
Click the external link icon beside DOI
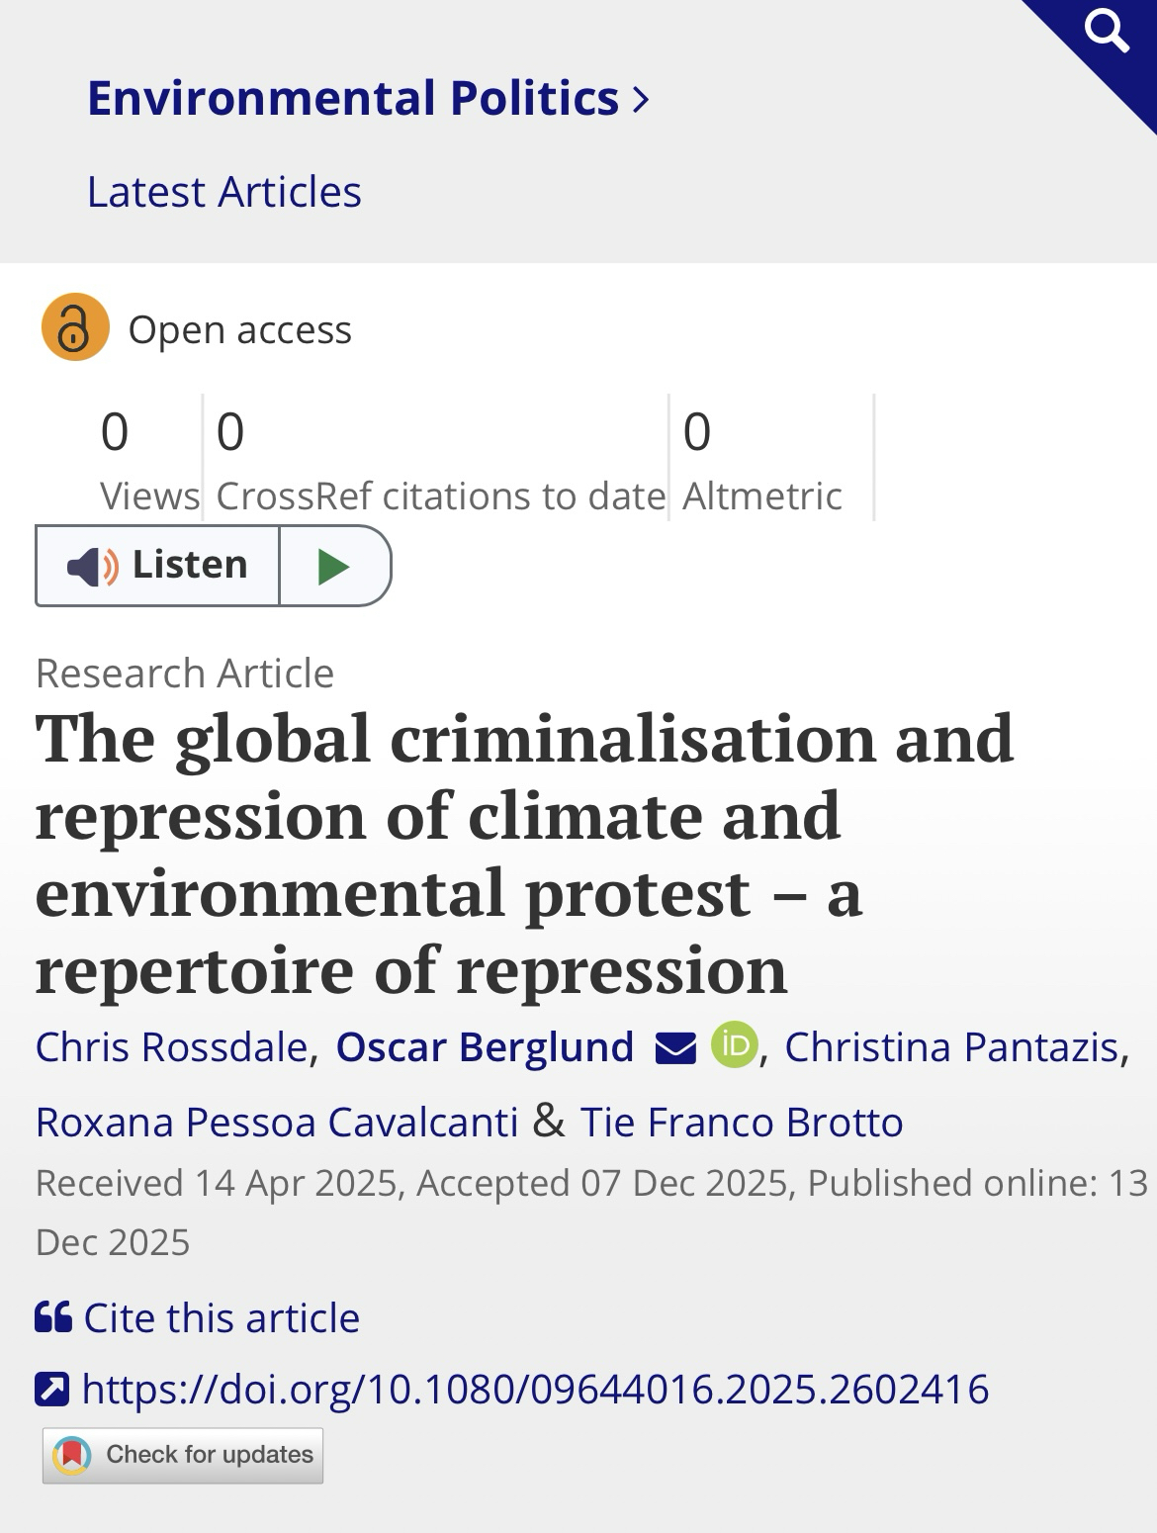pyautogui.click(x=52, y=1390)
